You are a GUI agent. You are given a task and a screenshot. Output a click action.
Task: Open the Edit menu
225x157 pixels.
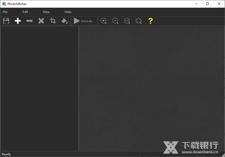[25, 12]
